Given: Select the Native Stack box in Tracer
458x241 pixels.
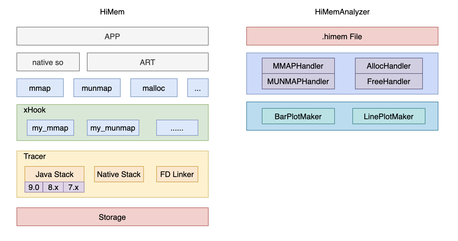Looking at the screenshot, I should (119, 174).
